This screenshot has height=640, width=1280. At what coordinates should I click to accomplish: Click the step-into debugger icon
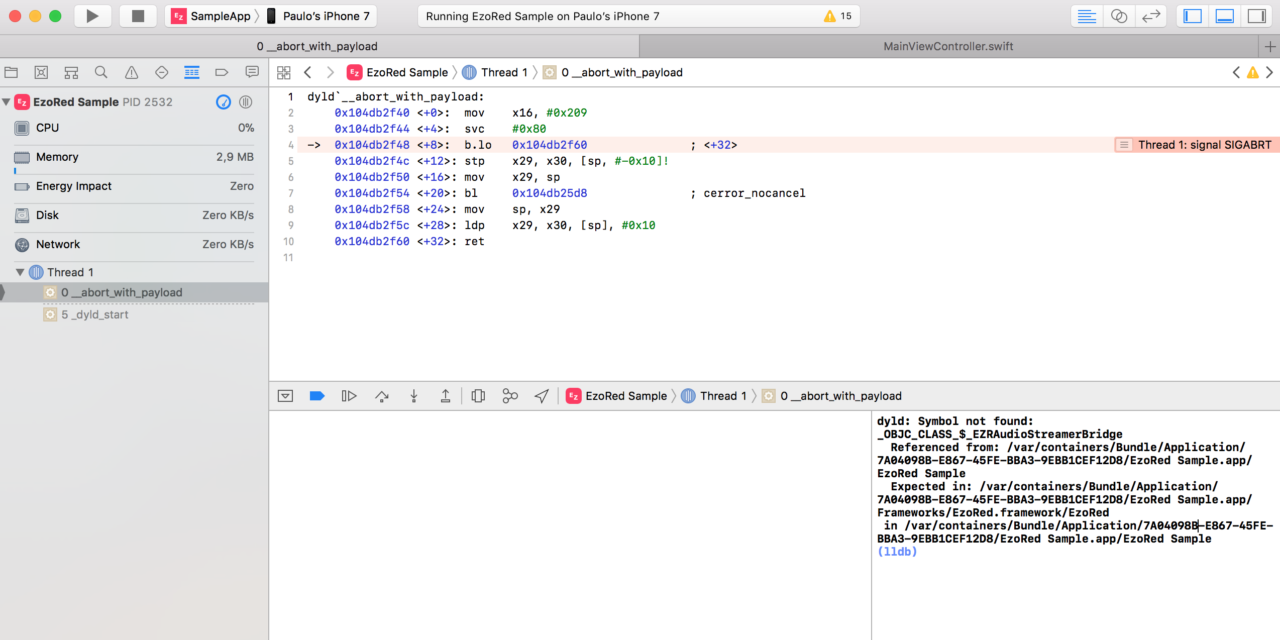[x=415, y=396]
